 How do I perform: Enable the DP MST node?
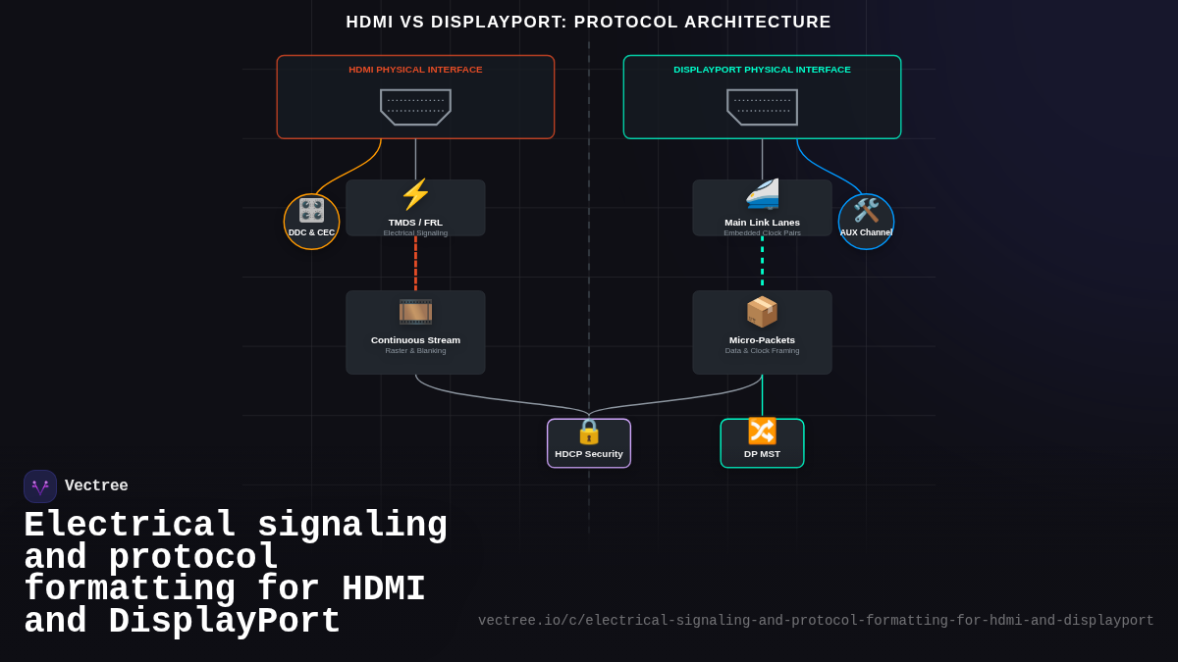click(762, 442)
